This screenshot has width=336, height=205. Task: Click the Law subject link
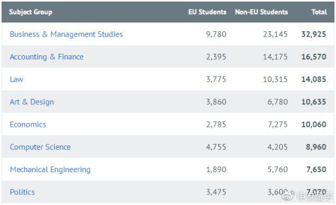coord(17,79)
